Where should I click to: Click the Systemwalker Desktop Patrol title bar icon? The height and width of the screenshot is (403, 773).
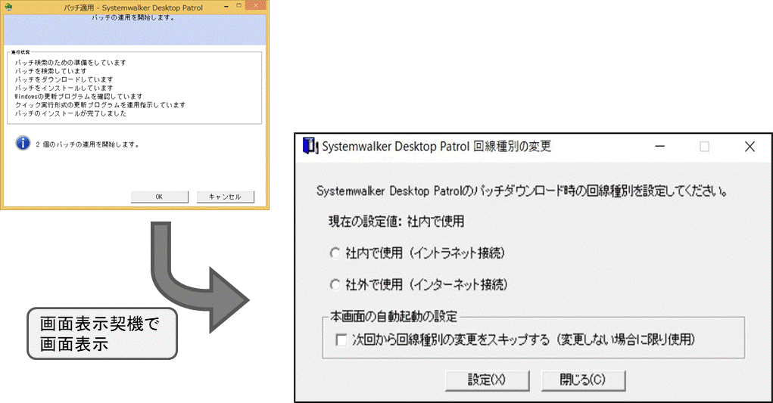click(x=307, y=146)
